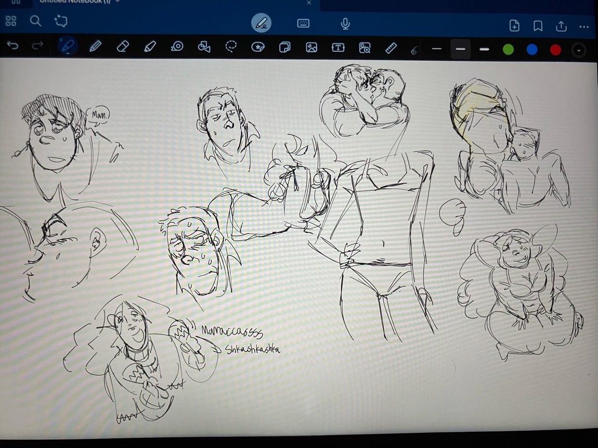Pick the red pen color
Screen dimensions: 598x448
tap(555, 50)
